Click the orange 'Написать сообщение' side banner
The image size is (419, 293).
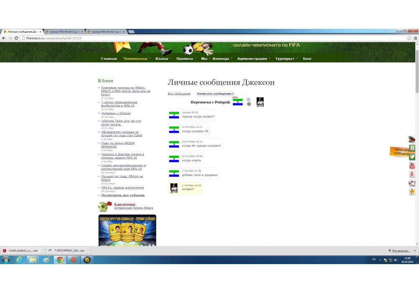coord(399,151)
